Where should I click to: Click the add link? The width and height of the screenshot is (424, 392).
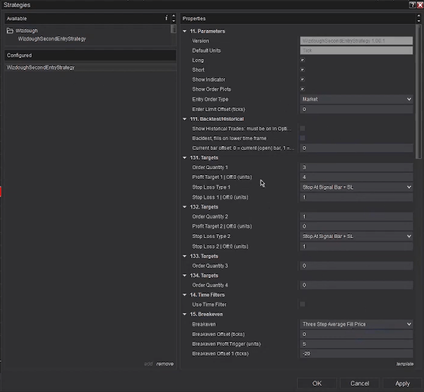(x=148, y=364)
